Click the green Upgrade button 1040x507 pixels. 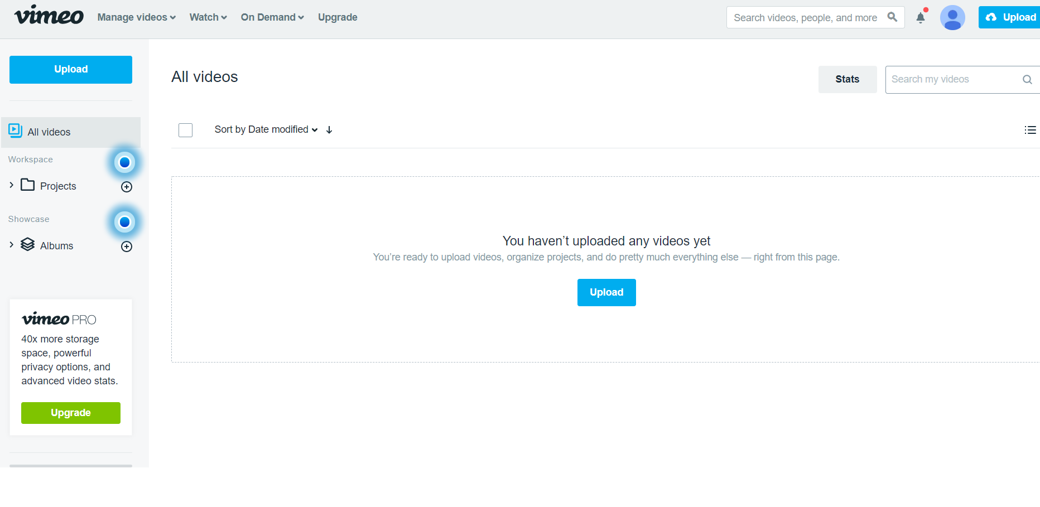click(x=71, y=413)
